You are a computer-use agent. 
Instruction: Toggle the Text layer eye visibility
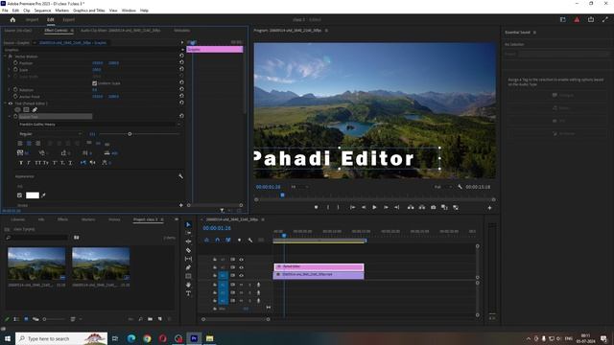tap(11, 103)
